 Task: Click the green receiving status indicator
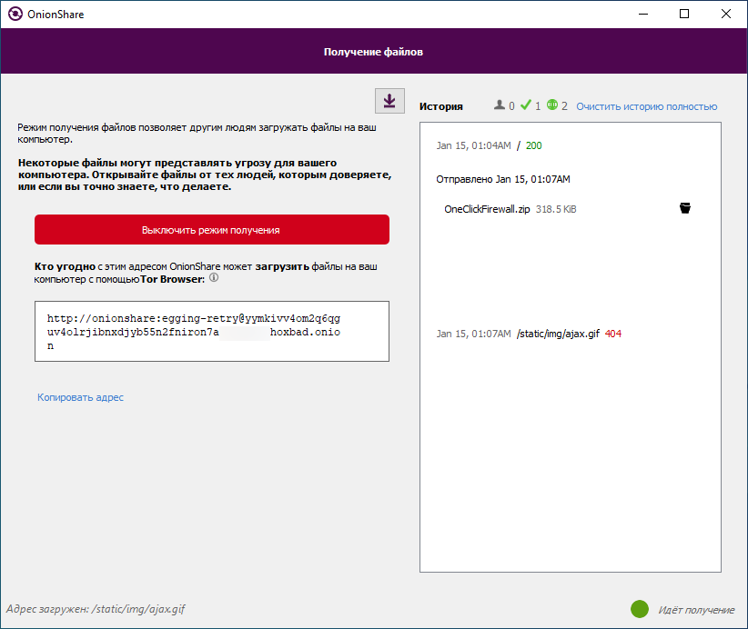point(639,608)
